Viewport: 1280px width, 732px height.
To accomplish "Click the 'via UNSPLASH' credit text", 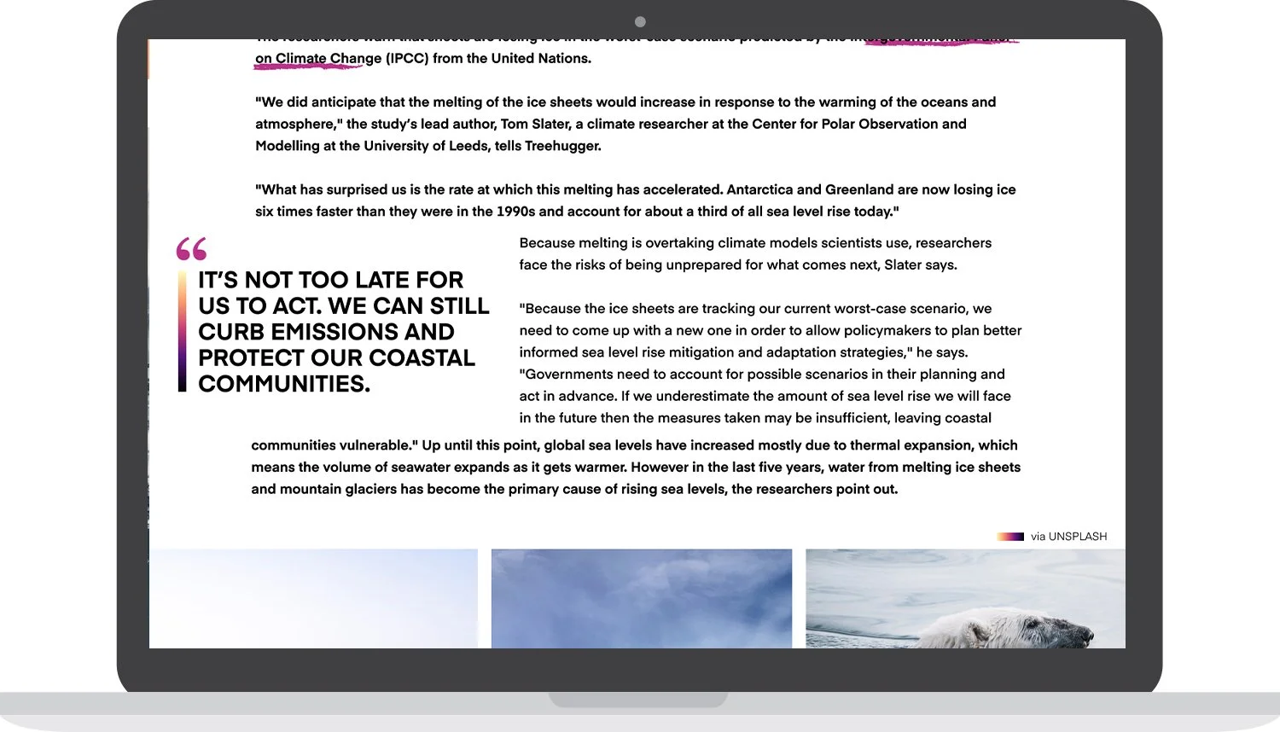I will pyautogui.click(x=1068, y=537).
